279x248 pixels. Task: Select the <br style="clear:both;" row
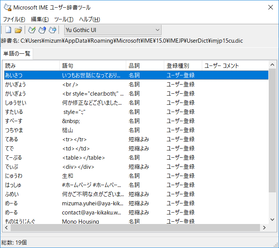[x=136, y=93]
